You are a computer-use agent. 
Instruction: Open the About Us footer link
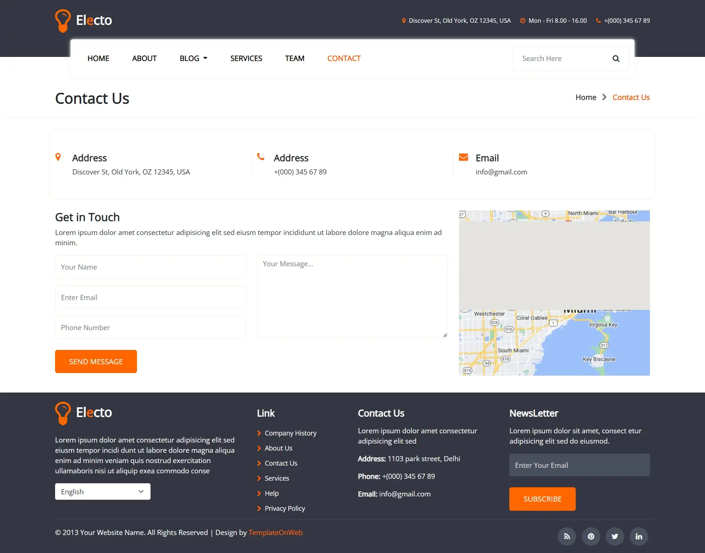point(278,448)
